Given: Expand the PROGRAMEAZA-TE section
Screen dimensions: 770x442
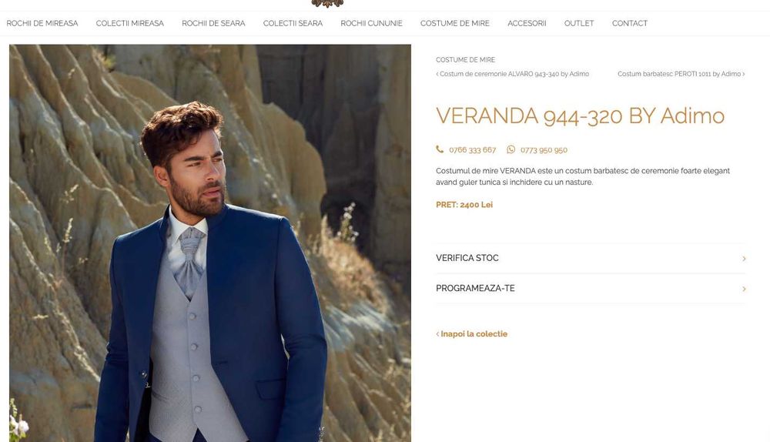Looking at the screenshot, I should [591, 289].
